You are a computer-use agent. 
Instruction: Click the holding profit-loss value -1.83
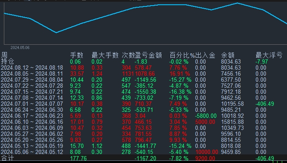pos(141,62)
